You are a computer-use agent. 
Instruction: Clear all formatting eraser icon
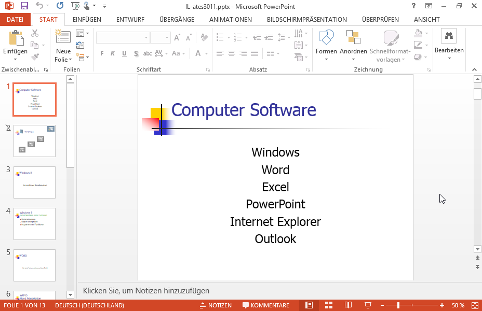pyautogui.click(x=204, y=37)
